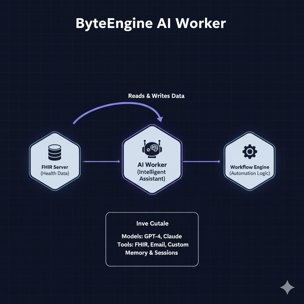Select the robot icon above AI Worker label

click(152, 148)
